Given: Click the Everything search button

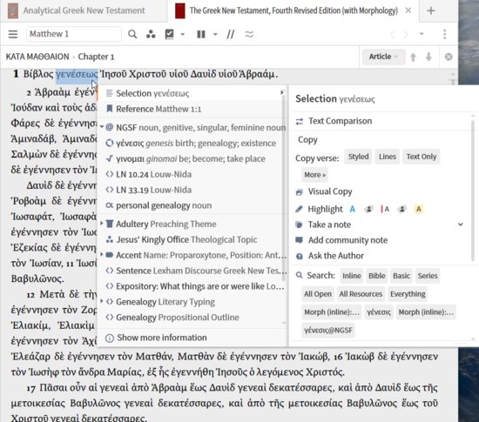Looking at the screenshot, I should coord(408,294).
